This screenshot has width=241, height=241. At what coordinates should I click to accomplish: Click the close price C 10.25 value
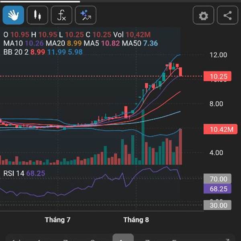coord(98,35)
